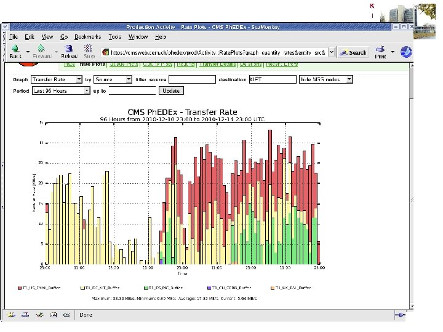Open the Go menu
Screen dimensions: 443x332
[64, 37]
